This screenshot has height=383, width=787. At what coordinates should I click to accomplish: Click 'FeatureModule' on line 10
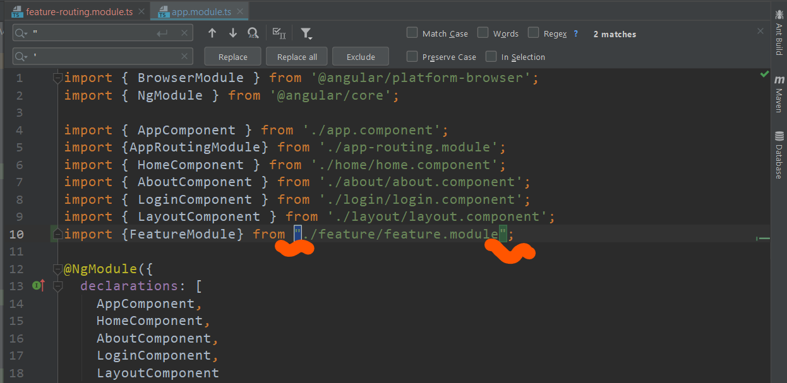tap(183, 234)
